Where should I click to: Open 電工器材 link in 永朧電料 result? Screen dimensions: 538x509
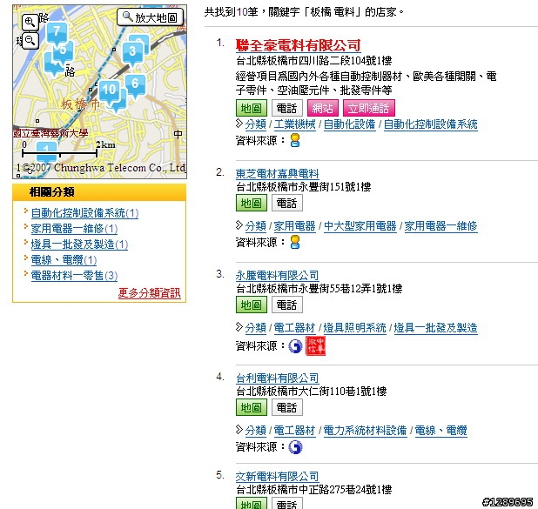[294, 328]
